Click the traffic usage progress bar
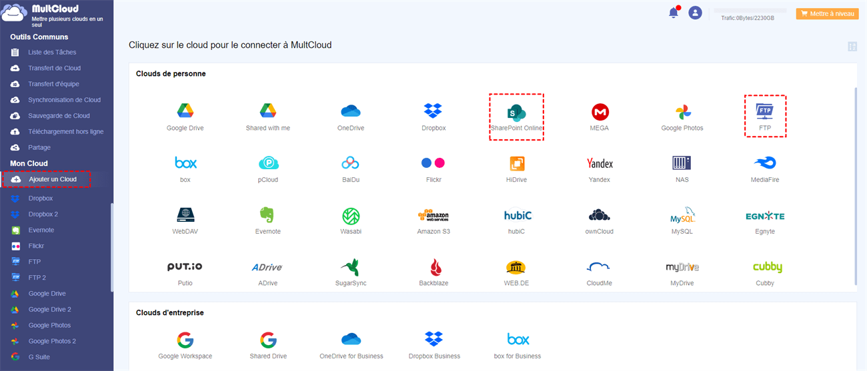This screenshot has height=371, width=867. point(750,11)
